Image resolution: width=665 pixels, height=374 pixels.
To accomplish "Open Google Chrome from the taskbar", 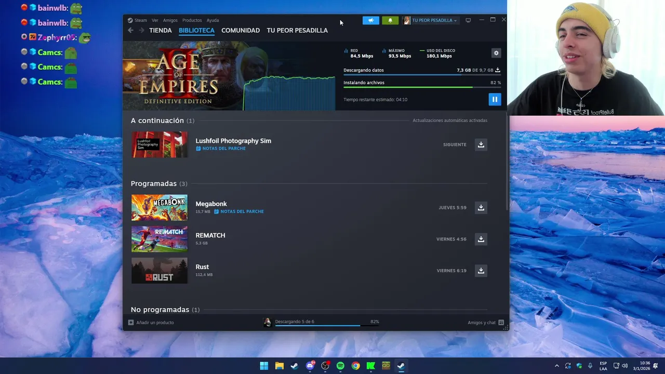I will coord(355,366).
